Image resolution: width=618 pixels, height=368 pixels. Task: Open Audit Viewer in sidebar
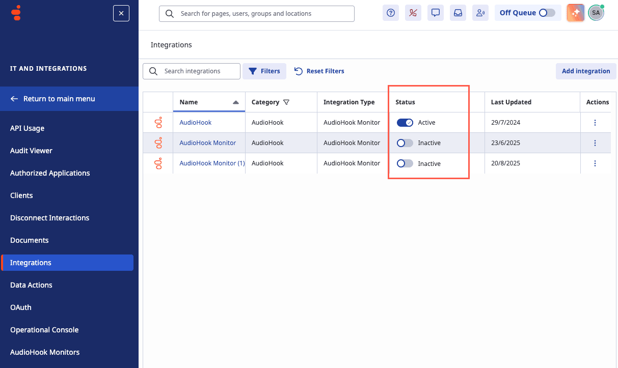[x=31, y=151]
